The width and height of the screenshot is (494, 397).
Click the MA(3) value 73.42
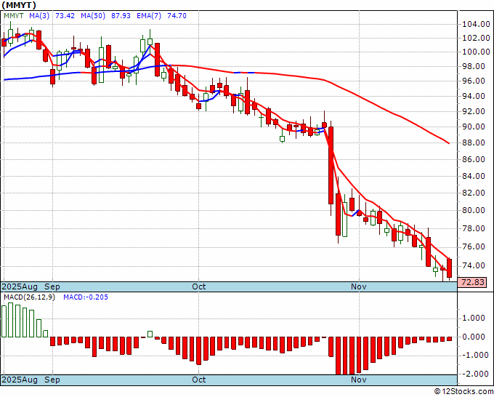pyautogui.click(x=65, y=16)
